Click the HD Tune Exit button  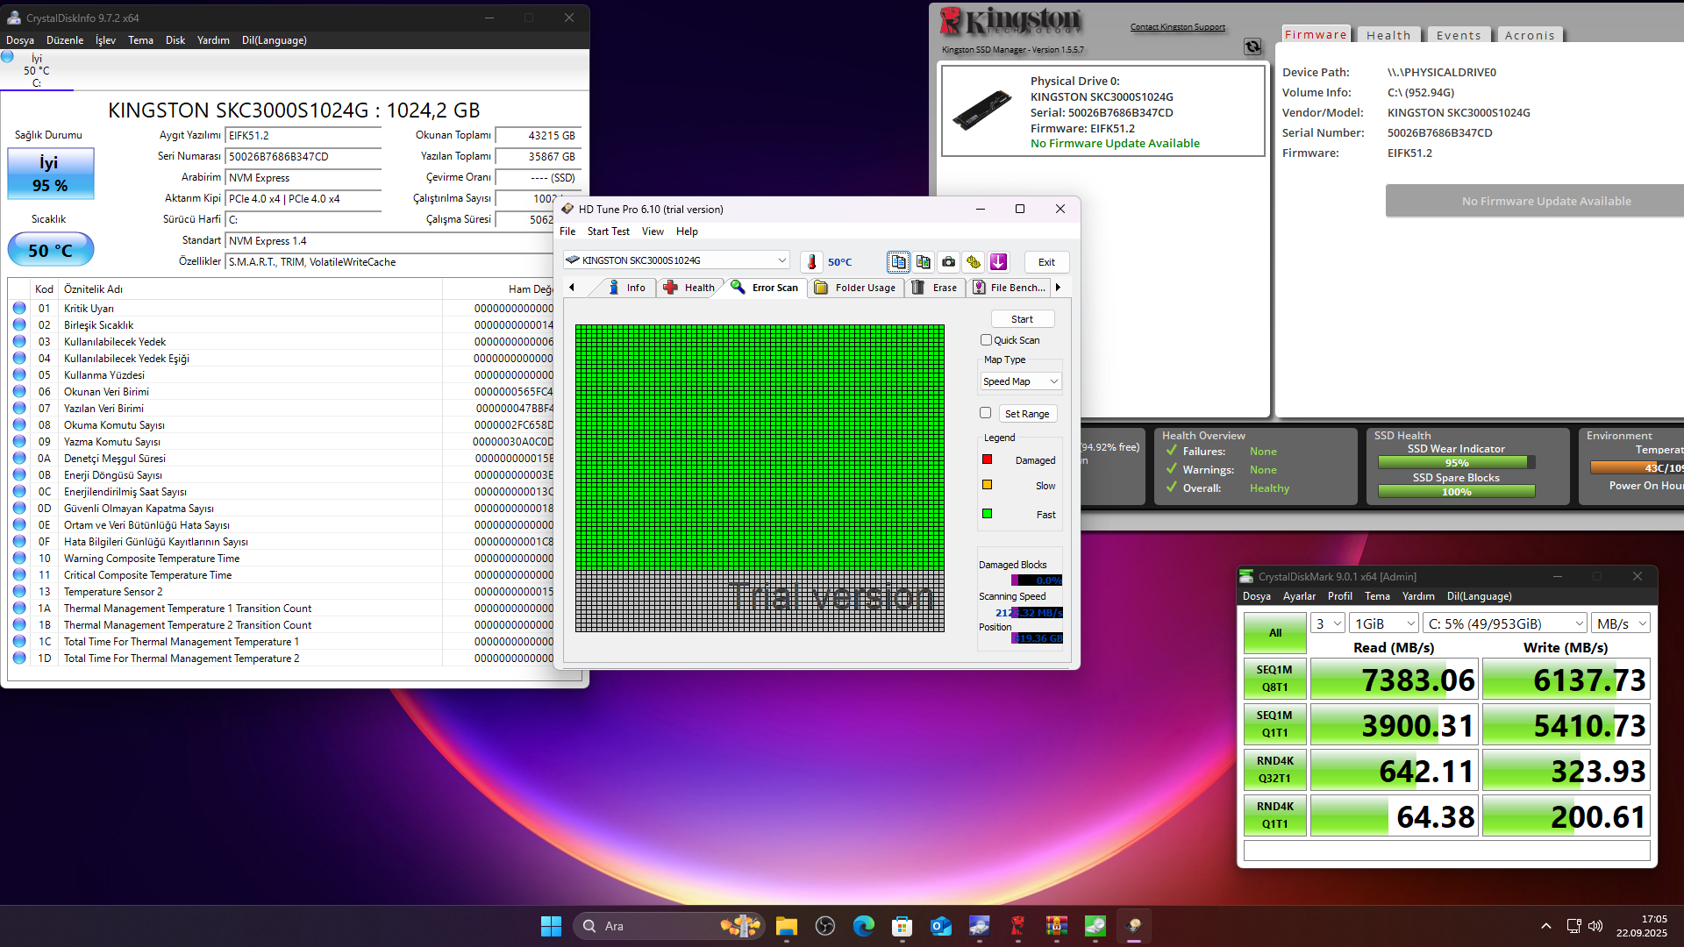pyautogui.click(x=1046, y=262)
